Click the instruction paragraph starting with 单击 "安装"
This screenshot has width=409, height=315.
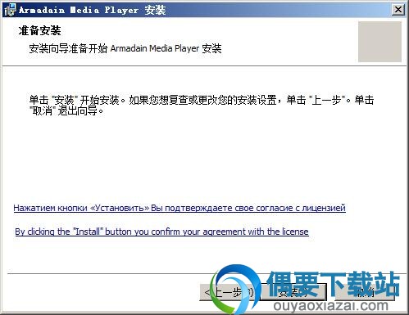click(202, 105)
